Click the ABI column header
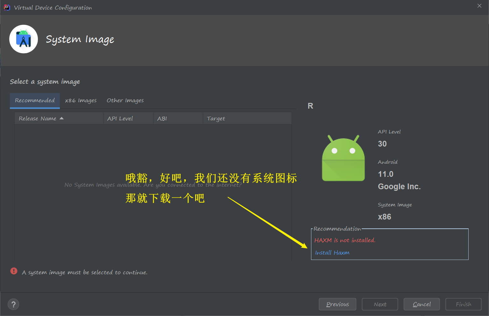This screenshot has width=489, height=316. pos(178,118)
